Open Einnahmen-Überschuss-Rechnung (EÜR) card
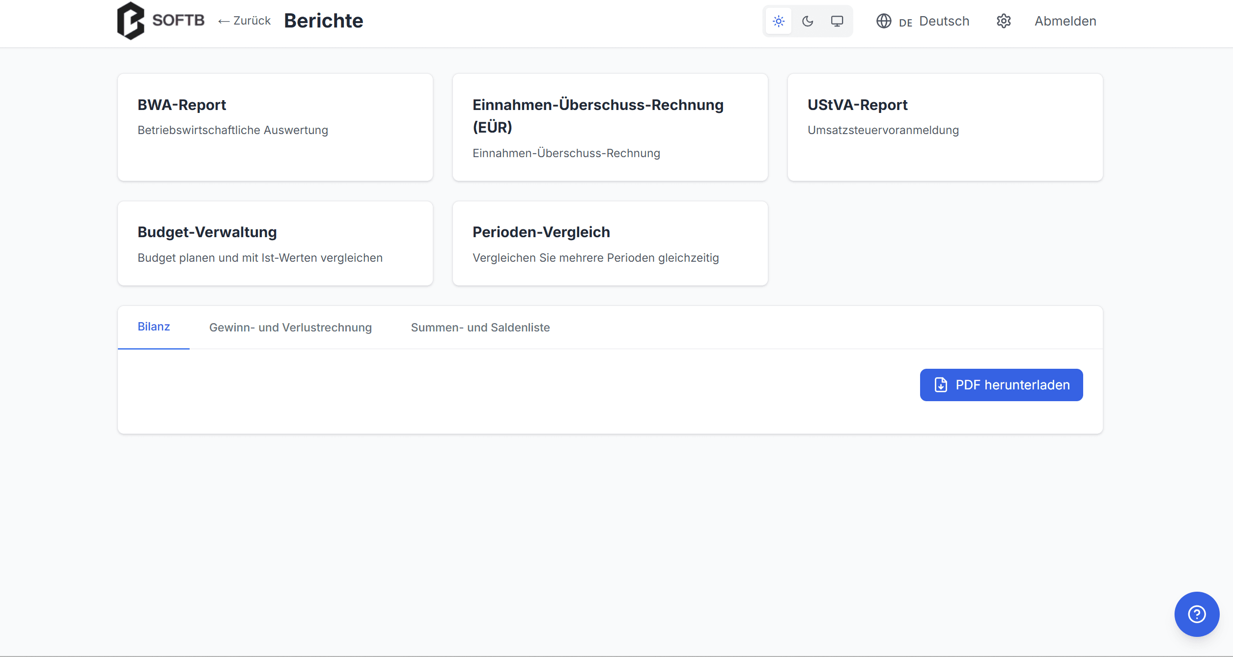 tap(610, 127)
